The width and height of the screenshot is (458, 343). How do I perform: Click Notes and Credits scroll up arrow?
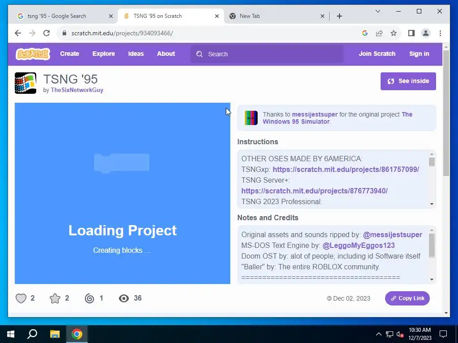(x=432, y=230)
